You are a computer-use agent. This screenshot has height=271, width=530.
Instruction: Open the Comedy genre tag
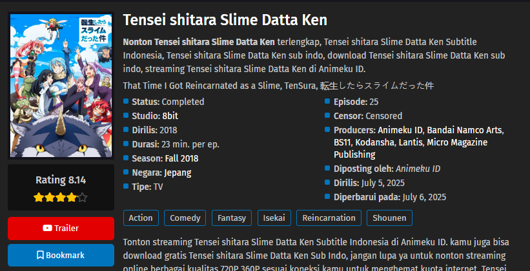point(185,218)
